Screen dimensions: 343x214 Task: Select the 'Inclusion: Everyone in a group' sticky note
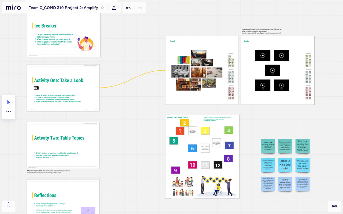pos(268,165)
